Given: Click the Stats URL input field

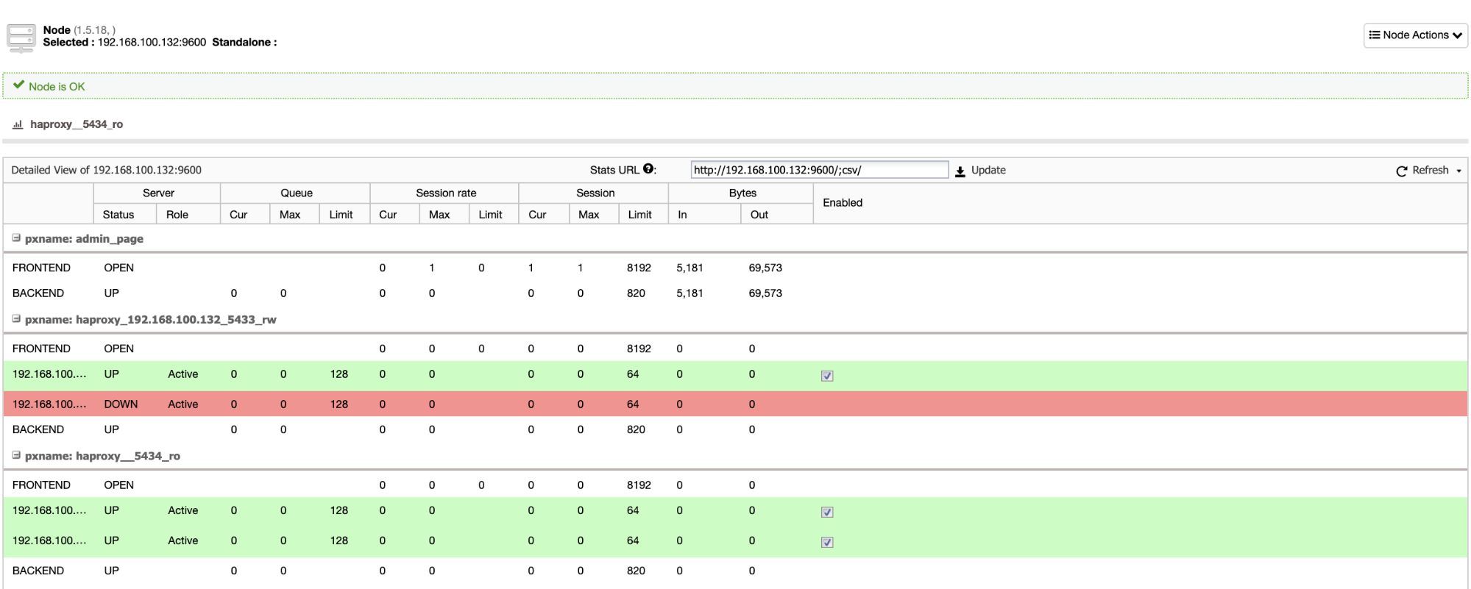Looking at the screenshot, I should coord(820,170).
